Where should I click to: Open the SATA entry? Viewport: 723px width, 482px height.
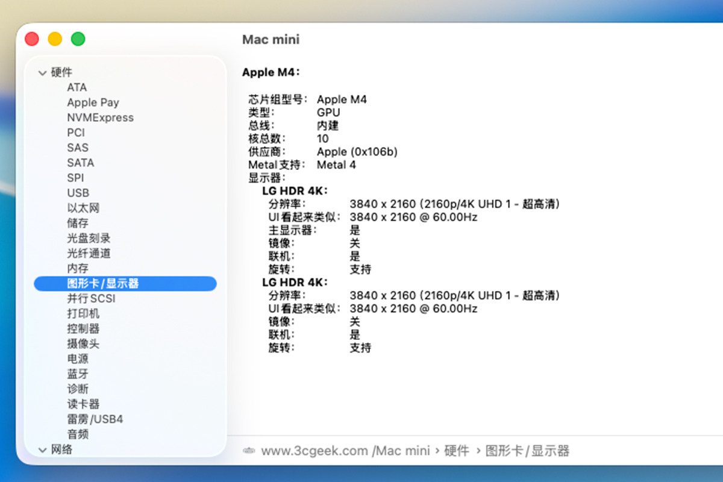(81, 163)
